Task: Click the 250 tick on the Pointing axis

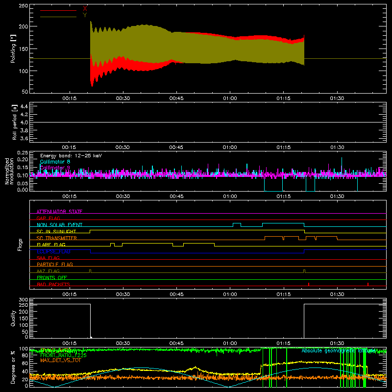Action: click(x=24, y=5)
